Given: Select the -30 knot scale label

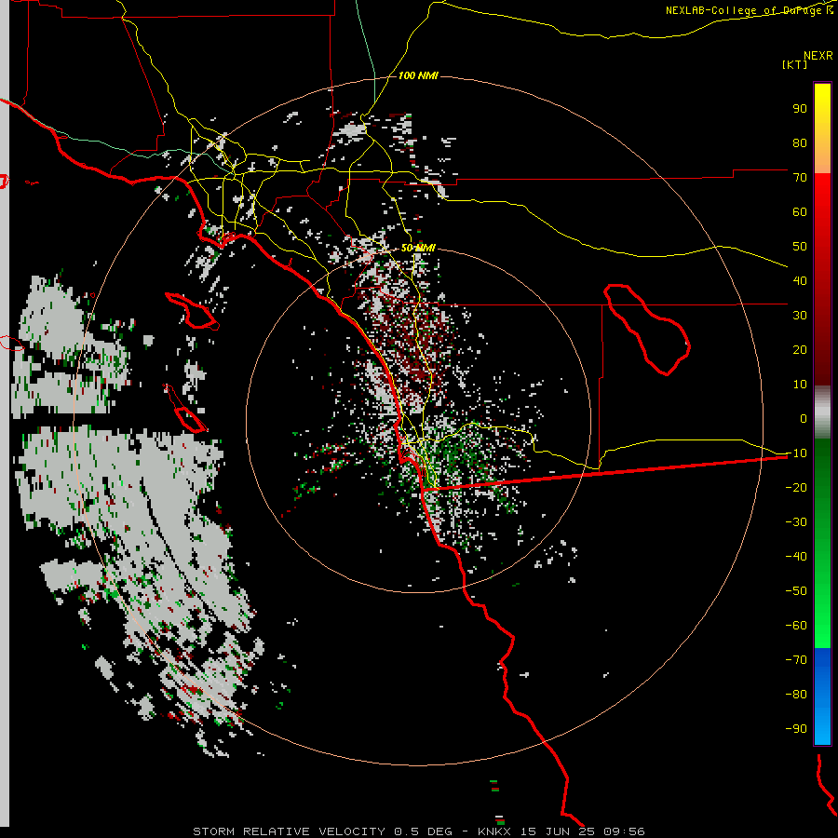Looking at the screenshot, I should [x=796, y=522].
